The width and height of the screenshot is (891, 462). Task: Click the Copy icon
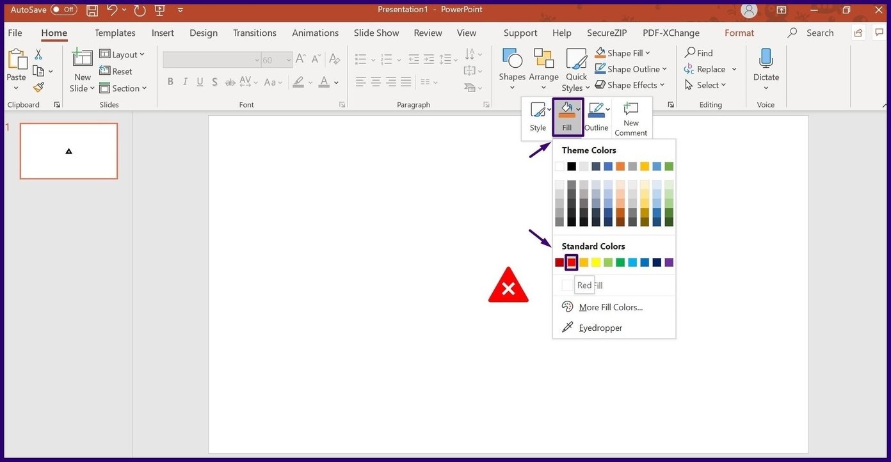point(38,71)
